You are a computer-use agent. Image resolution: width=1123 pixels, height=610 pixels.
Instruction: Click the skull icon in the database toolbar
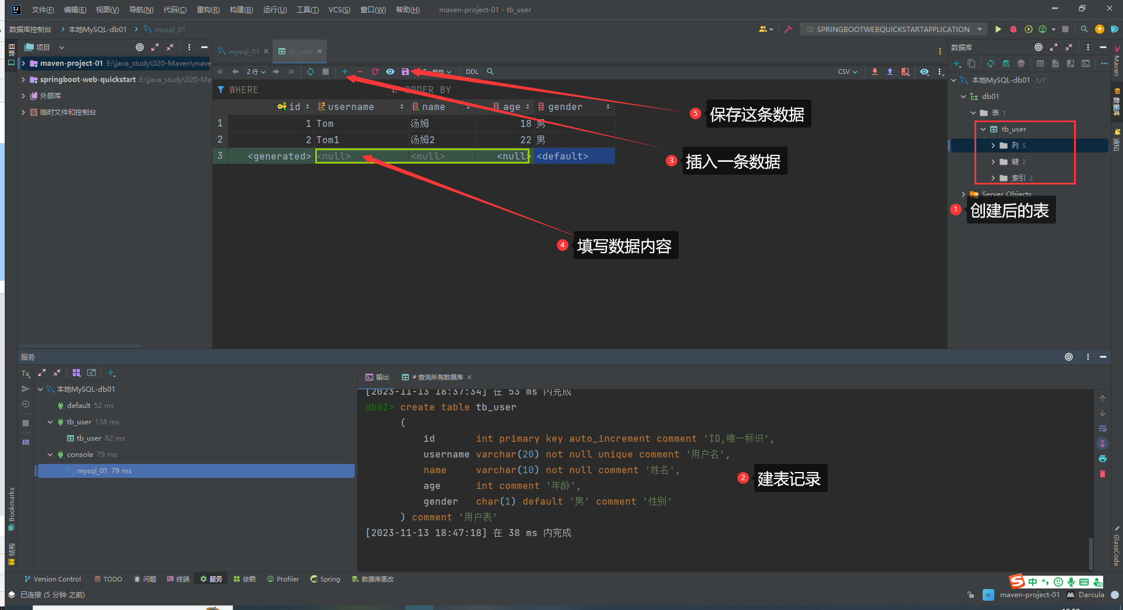coord(1021,63)
